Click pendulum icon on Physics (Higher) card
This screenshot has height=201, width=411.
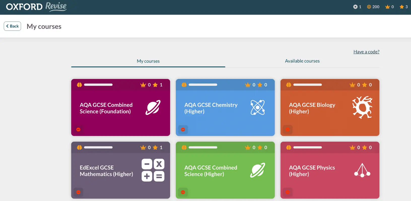(x=362, y=170)
